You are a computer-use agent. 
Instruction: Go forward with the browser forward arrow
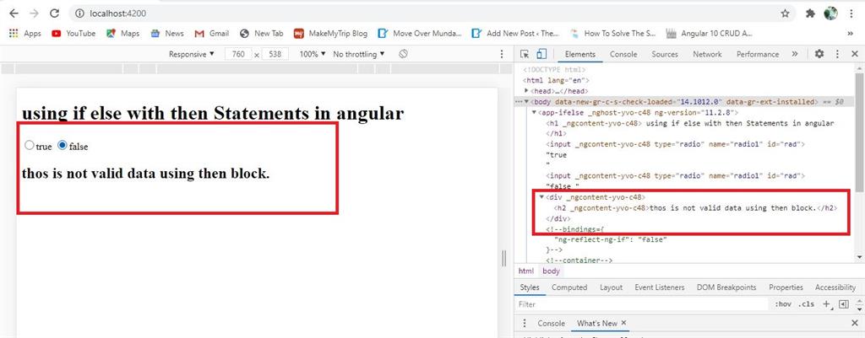click(34, 13)
